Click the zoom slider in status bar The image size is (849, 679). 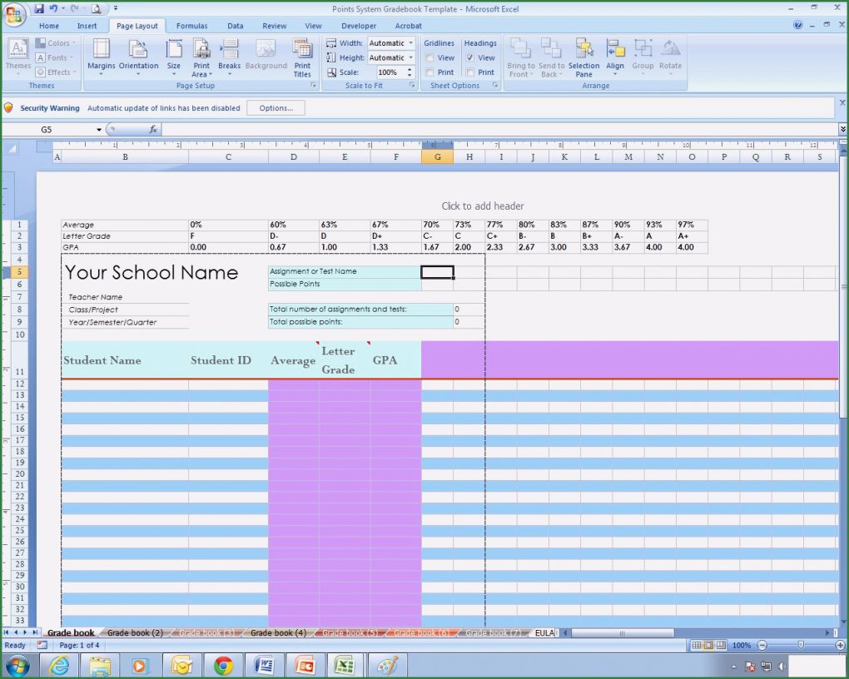point(801,645)
